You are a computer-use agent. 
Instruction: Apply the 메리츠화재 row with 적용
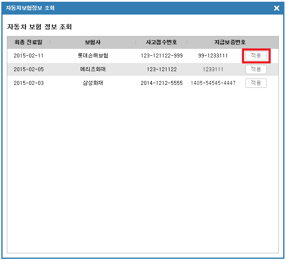(256, 69)
